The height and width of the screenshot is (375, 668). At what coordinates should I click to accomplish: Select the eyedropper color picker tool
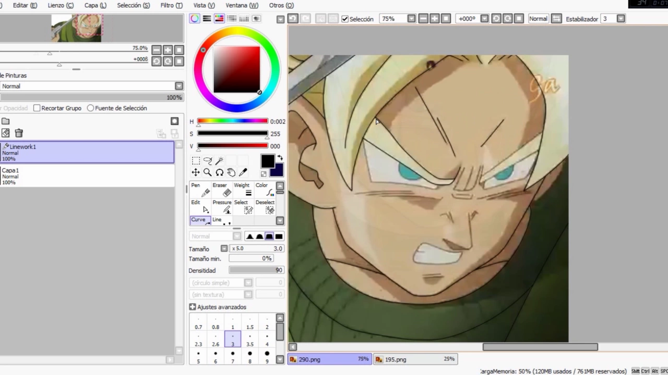point(243,172)
